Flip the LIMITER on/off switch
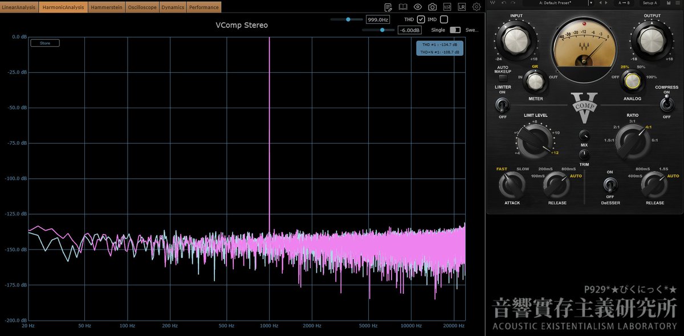Viewport: 684px width, 336px height. 503,105
